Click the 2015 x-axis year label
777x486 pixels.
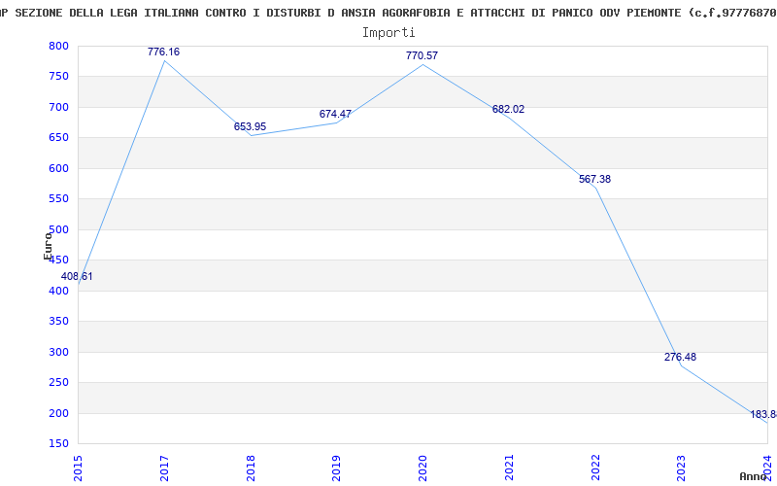[78, 468]
